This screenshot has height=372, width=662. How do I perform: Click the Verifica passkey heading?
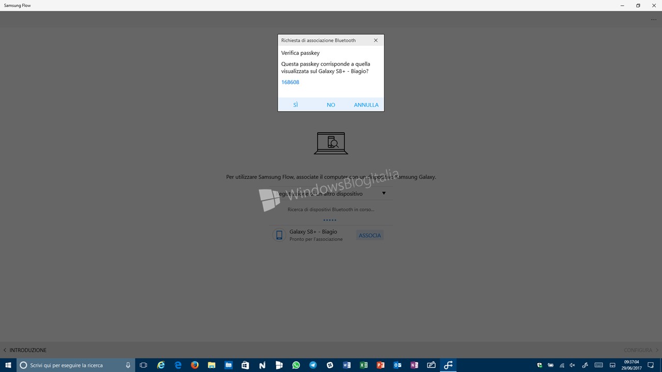[x=300, y=53]
